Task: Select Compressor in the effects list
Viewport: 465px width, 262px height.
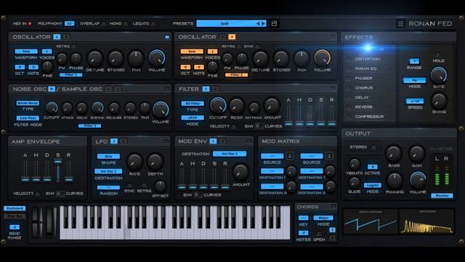Action: click(x=370, y=116)
